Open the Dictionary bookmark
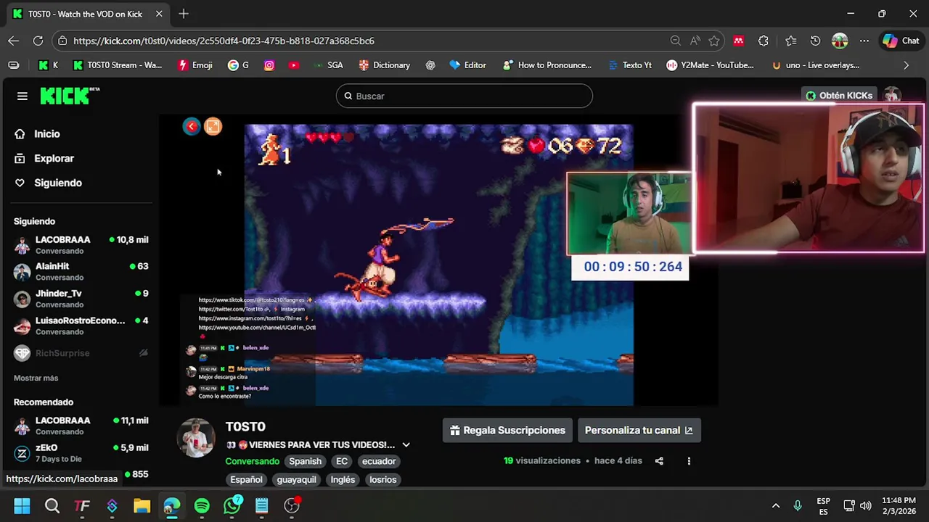The image size is (929, 522). [385, 65]
